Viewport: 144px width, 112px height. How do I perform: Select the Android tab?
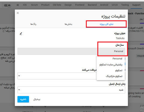tap(104, 5)
